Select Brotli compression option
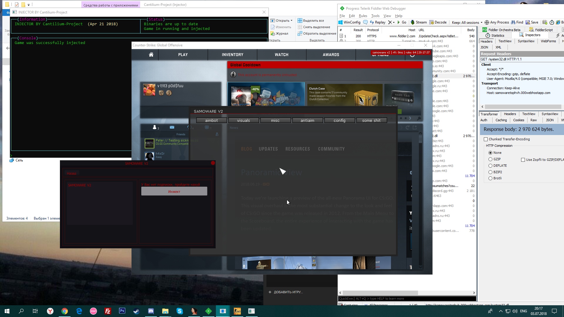Screen dimensions: 564x317 tap(490, 178)
